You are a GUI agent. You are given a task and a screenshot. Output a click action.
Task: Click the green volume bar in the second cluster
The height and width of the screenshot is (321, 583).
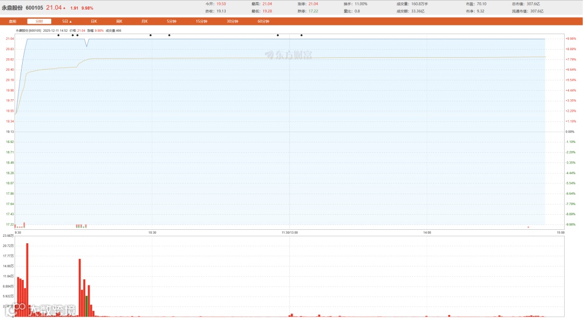86,306
